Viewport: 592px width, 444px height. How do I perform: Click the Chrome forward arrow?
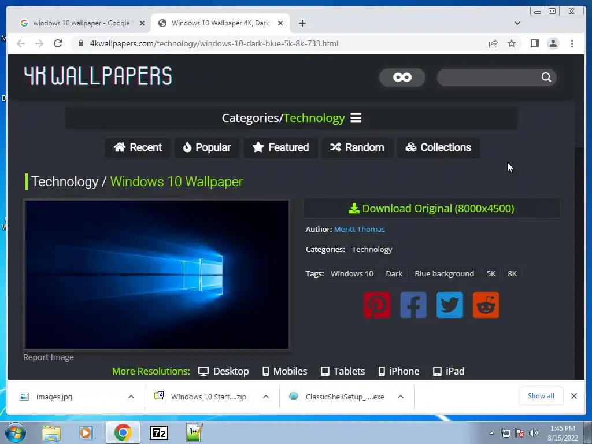click(x=39, y=43)
